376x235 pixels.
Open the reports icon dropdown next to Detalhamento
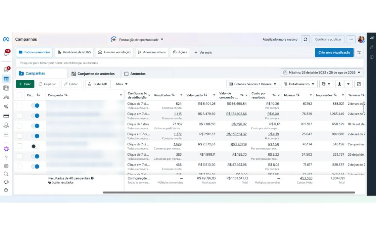click(326, 84)
